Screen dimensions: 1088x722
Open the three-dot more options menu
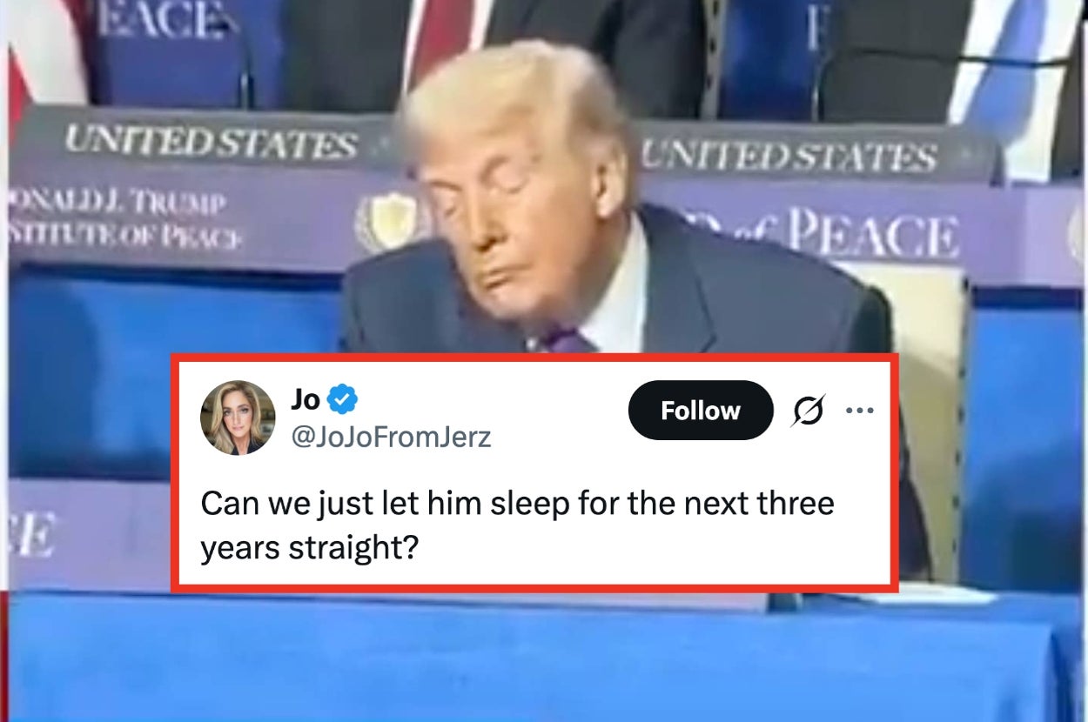click(x=859, y=411)
